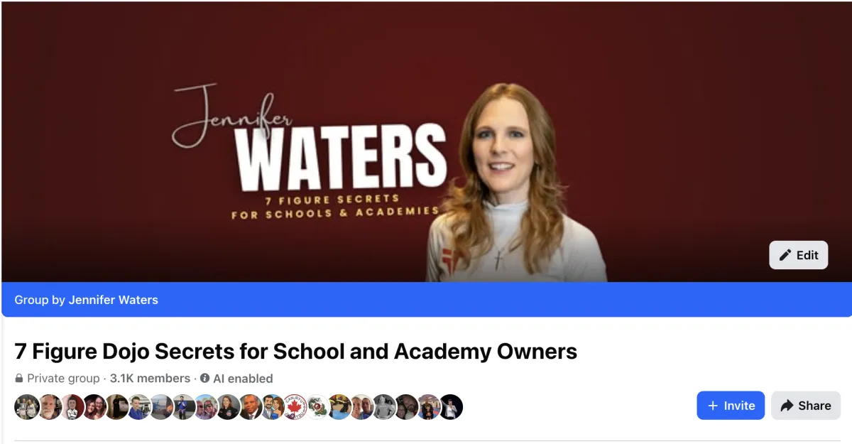Click the Private group lock icon

tap(18, 379)
